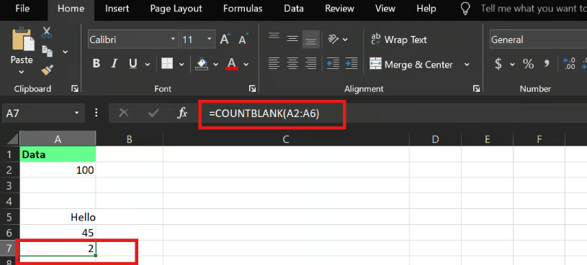Toggle Wrap Text
The width and height of the screenshot is (587, 265).
(x=398, y=39)
